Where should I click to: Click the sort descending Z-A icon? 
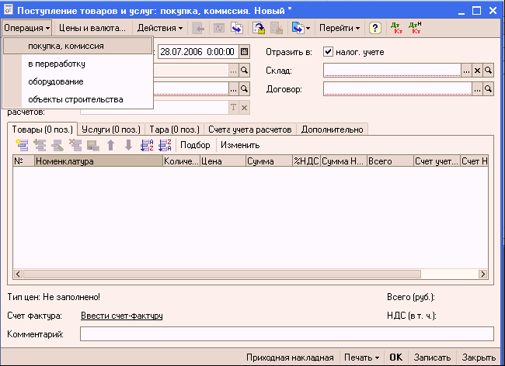164,145
